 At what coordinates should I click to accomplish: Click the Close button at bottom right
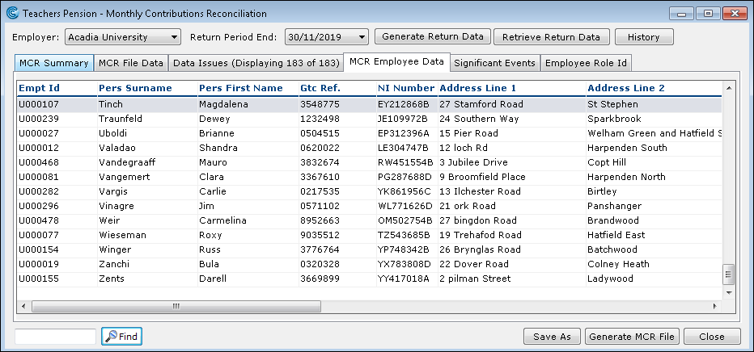click(712, 337)
